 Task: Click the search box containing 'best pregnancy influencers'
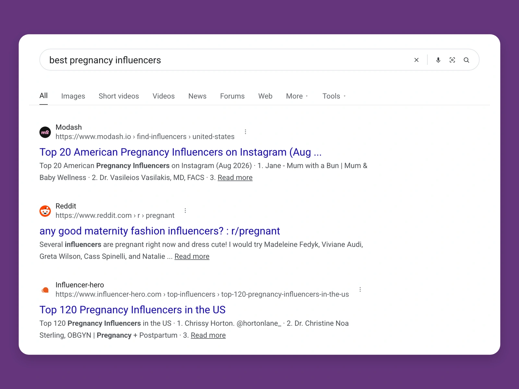click(x=259, y=60)
